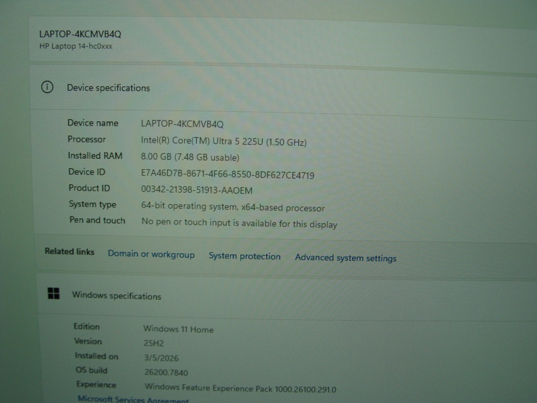Click the Edition label

click(x=87, y=326)
